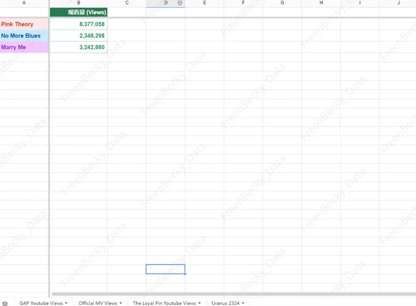The width and height of the screenshot is (416, 306).
Task: Select column F header
Action: click(x=243, y=3)
